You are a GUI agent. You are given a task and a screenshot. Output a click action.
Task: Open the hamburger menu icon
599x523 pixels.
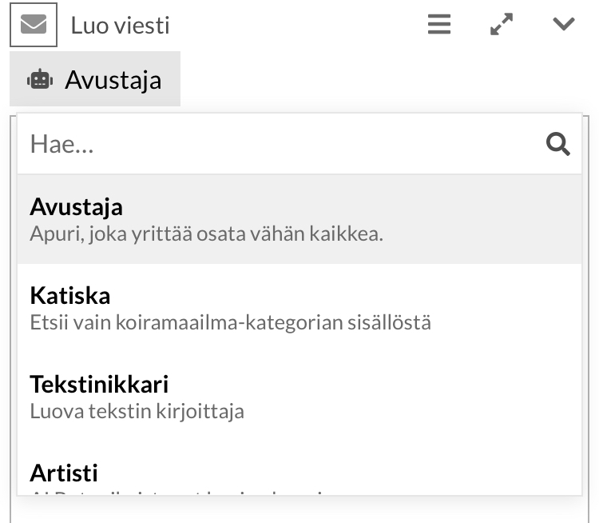coord(438,25)
